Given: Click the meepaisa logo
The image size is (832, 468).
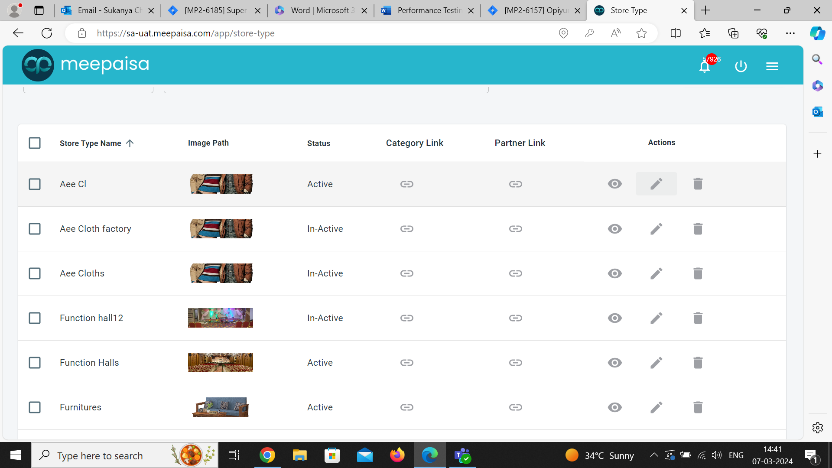Looking at the screenshot, I should tap(85, 65).
